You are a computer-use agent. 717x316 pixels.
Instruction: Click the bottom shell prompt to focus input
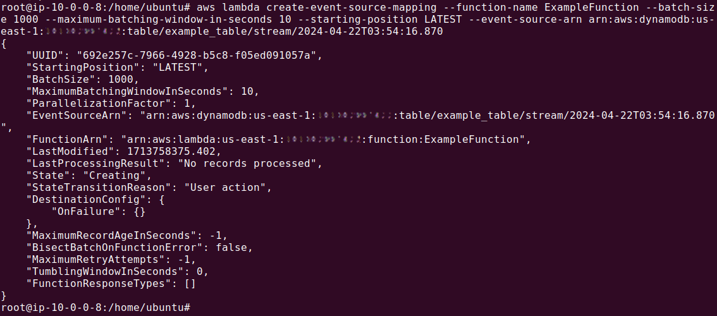(x=95, y=307)
